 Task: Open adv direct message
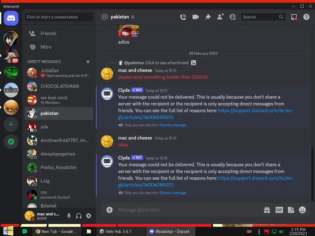[x=59, y=127]
